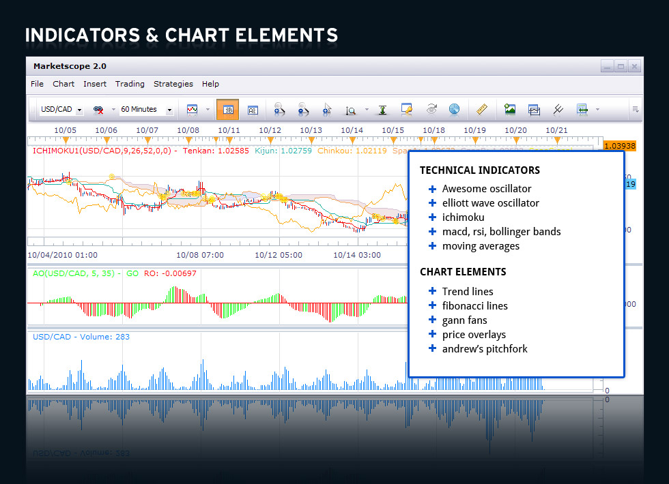
Task: Click the window with pencil icon
Action: tap(407, 110)
